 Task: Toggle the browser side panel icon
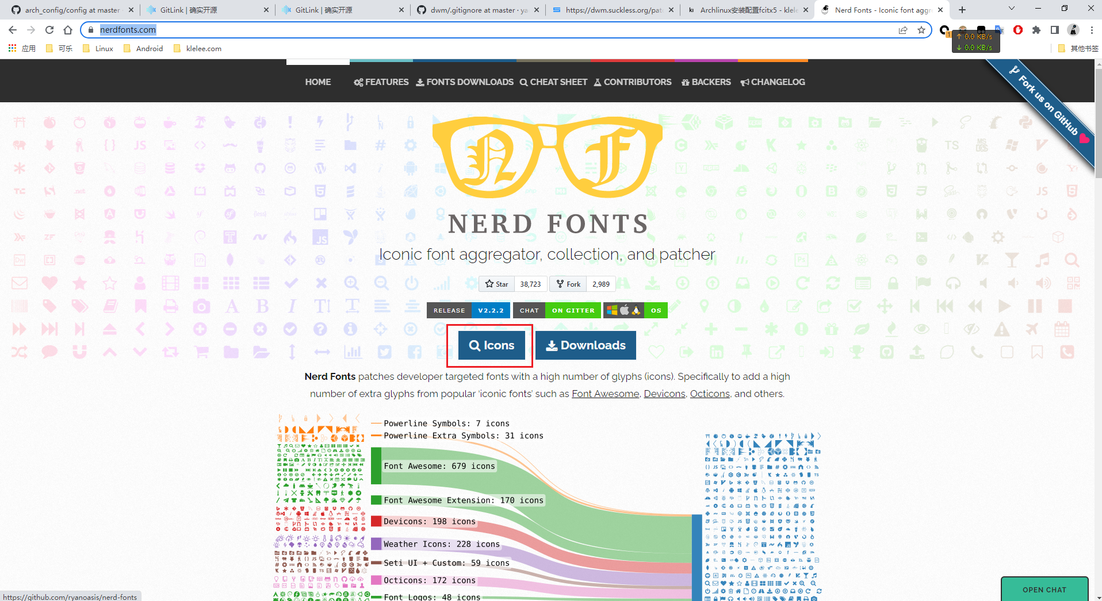pos(1055,30)
